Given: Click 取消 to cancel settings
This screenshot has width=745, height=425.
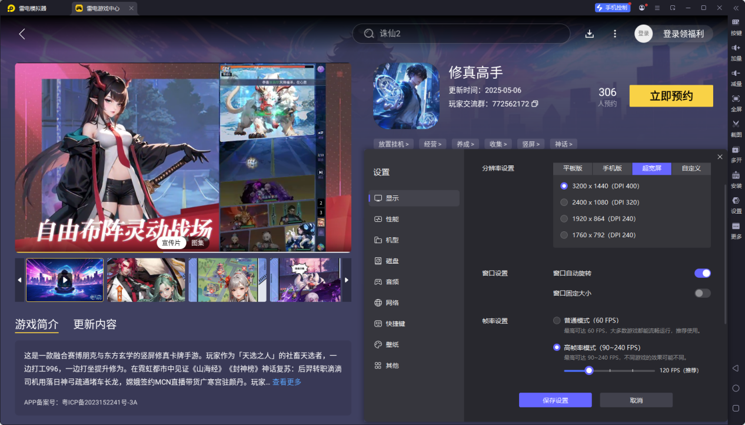Looking at the screenshot, I should coord(636,400).
